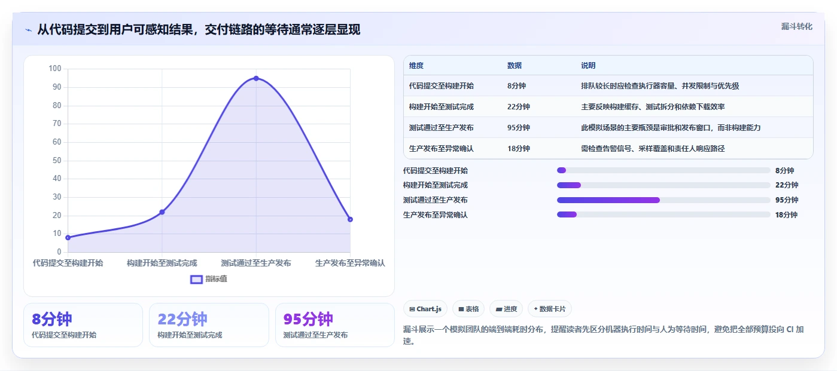This screenshot has height=371, width=837.
Task: Click the 95分钟 value beside the progress bar
Action: click(x=787, y=200)
